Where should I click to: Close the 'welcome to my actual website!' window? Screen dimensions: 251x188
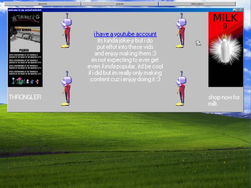click(x=241, y=10)
